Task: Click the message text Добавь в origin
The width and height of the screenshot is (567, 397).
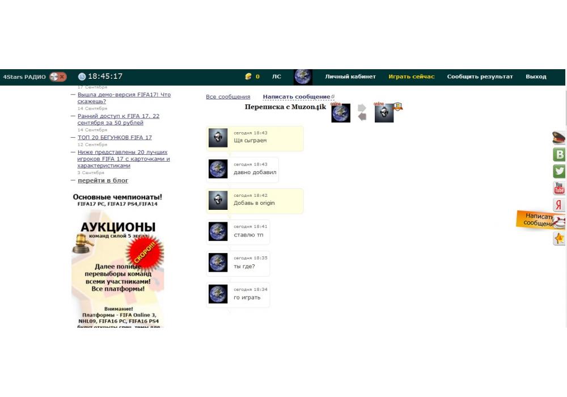Action: coord(254,203)
